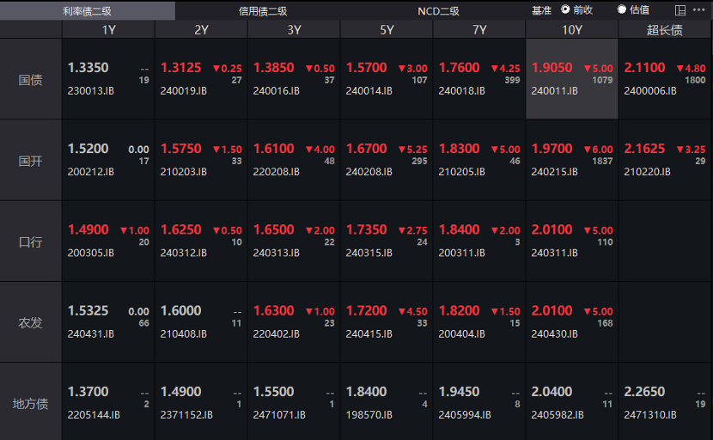
Task: Select the 估值 benchmark radio button
Action: pyautogui.click(x=622, y=10)
